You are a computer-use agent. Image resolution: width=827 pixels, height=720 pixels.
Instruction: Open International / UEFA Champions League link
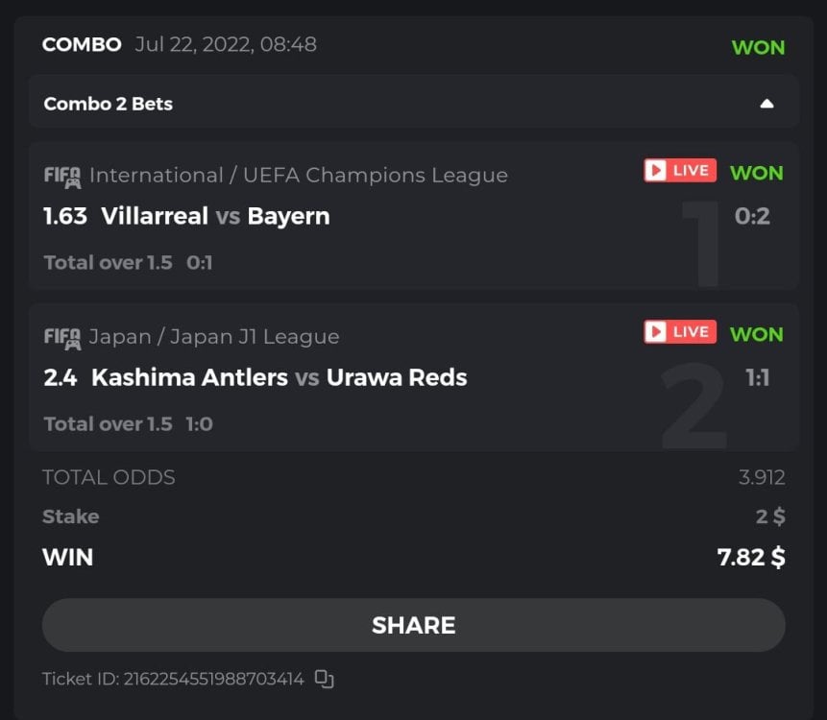click(x=299, y=176)
